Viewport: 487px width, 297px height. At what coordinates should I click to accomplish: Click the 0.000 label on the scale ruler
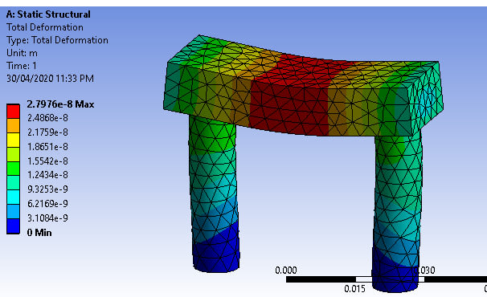pos(286,271)
